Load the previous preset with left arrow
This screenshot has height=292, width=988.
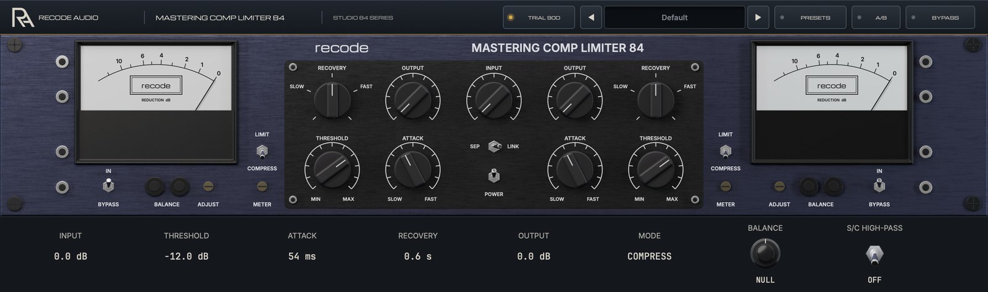click(x=591, y=17)
